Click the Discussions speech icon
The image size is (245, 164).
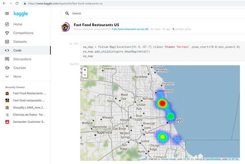click(x=7, y=59)
